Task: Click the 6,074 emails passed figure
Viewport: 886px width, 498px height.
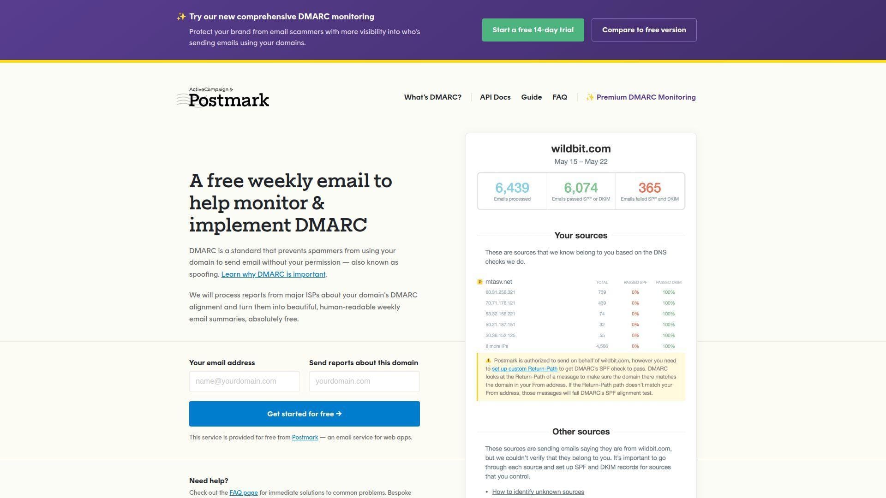Action: (581, 188)
